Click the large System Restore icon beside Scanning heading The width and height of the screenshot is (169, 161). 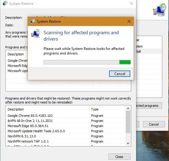click(36, 34)
